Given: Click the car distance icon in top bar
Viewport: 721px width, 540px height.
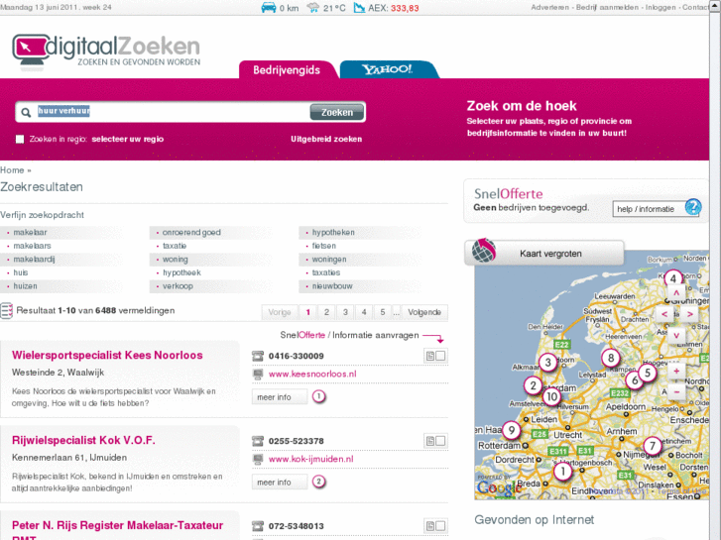Looking at the screenshot, I should [x=269, y=8].
